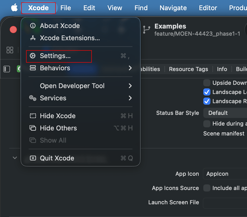Screen dimensions: 247x217
Task: Click the Behaviors submenu chevron
Action: 130,68
